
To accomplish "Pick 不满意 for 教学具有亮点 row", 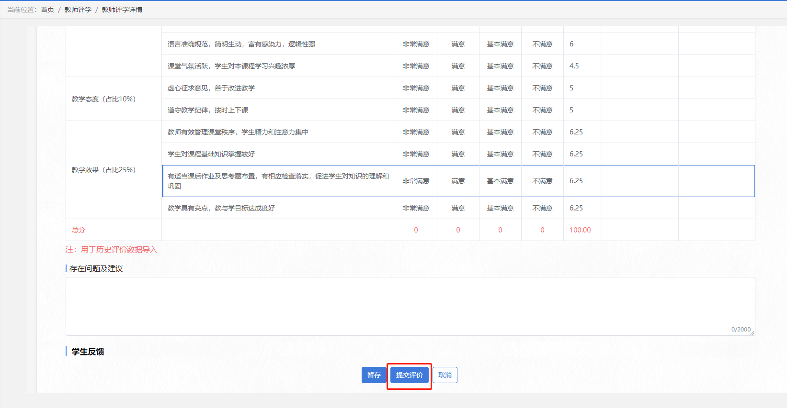I will (x=542, y=208).
